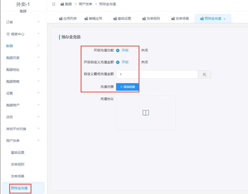
Task: Expand the 数据 sidebar menu
Action: (23, 46)
